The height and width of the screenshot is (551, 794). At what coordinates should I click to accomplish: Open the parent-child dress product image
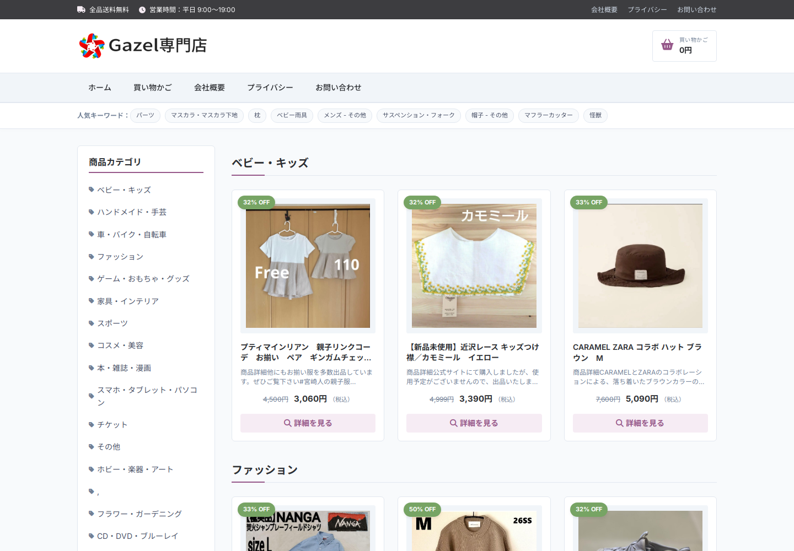pos(308,266)
